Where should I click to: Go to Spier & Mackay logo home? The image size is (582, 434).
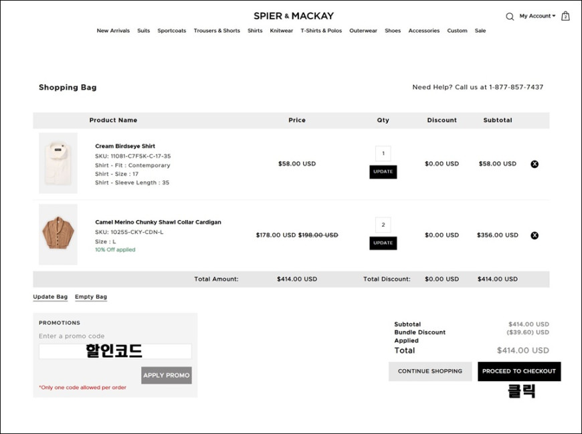294,16
